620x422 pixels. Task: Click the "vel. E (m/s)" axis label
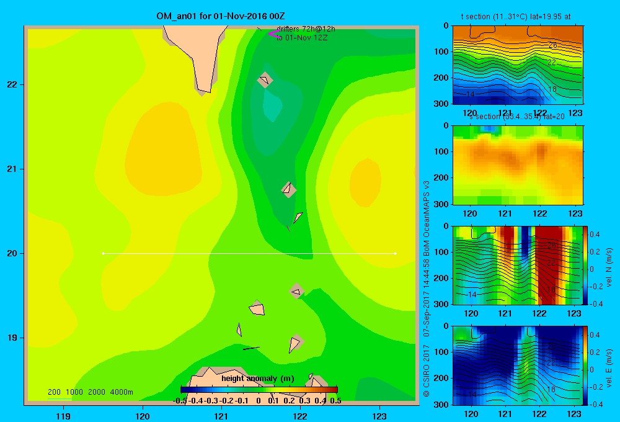pos(609,368)
